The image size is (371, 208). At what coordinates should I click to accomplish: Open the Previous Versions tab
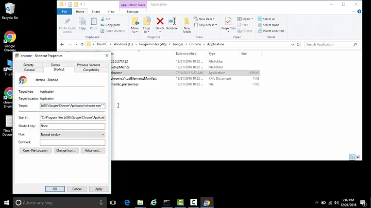(89, 65)
